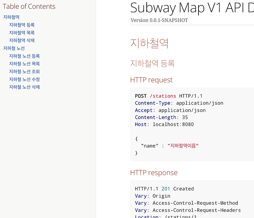Screen dimensions: 254x218
Task: Click the Content-Type: application/json line
Action: (x=179, y=103)
